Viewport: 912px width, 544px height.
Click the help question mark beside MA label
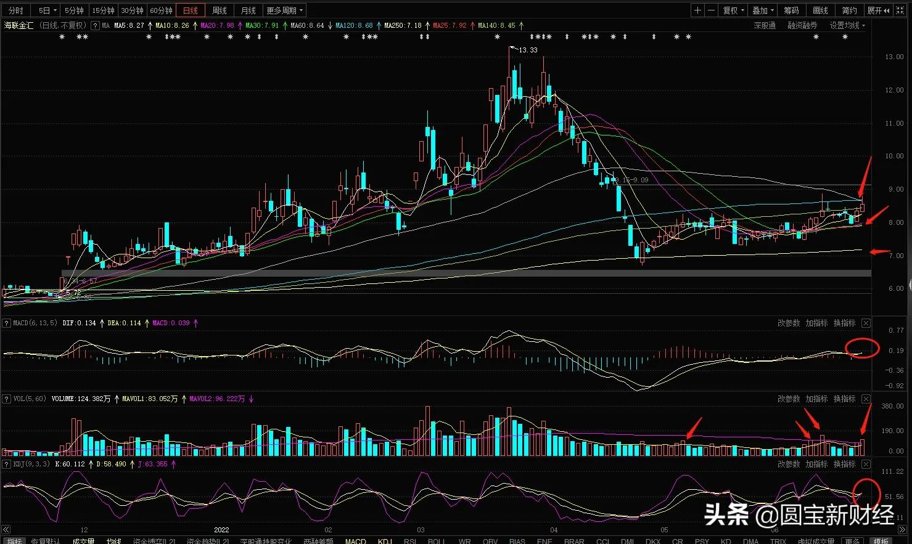[95, 26]
